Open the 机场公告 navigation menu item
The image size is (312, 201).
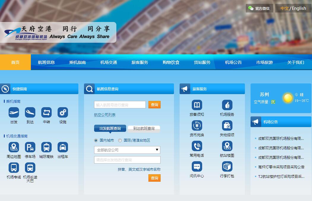tap(233, 62)
